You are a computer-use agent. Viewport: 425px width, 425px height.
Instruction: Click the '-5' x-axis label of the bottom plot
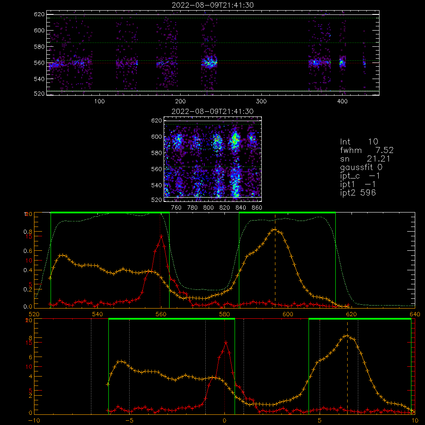(129, 421)
